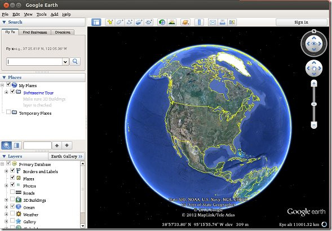Uncheck the Photos layer checkbox

[12, 184]
